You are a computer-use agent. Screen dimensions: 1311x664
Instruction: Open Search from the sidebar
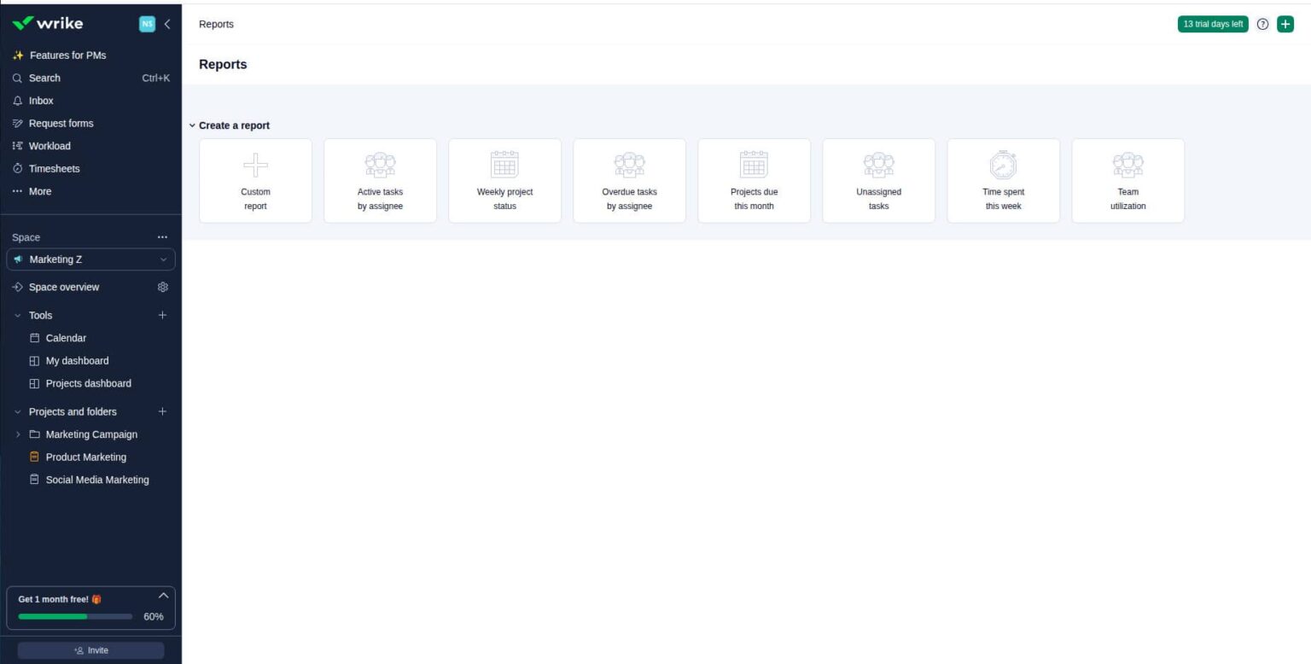(x=44, y=78)
